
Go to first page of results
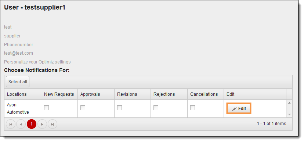(x=11, y=124)
